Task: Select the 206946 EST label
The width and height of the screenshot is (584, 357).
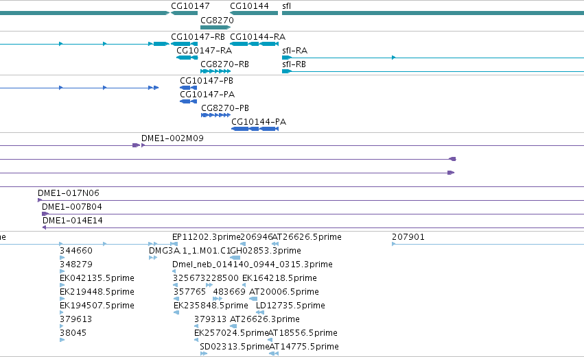Action: (257, 237)
